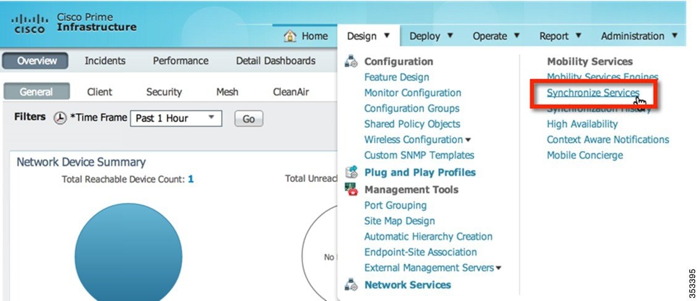Expand the Wireless Configuration submenu arrow
Image resolution: width=697 pixels, height=301 pixels.
tap(467, 140)
